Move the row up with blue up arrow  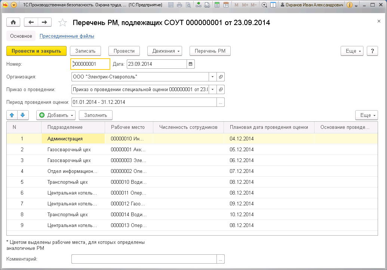tap(12, 115)
